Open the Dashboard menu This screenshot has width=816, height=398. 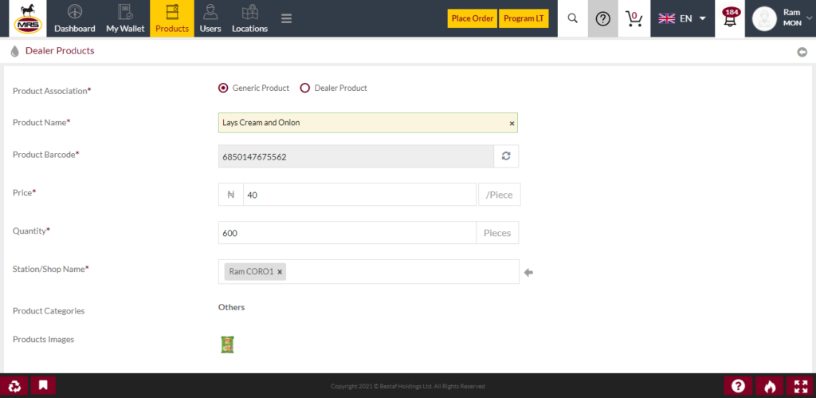pyautogui.click(x=74, y=18)
